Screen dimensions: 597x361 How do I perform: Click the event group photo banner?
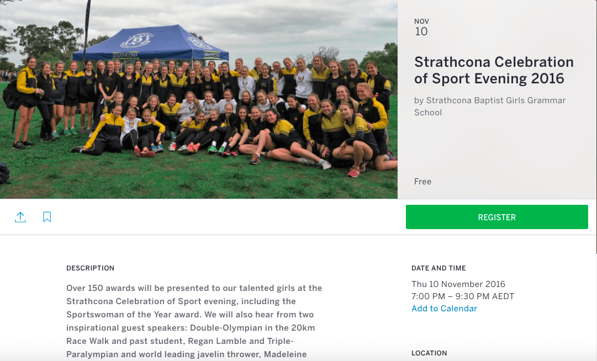tap(199, 99)
